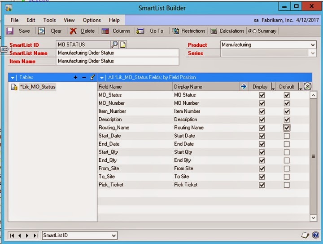The width and height of the screenshot is (323, 244).
Task: Open the Series dropdown
Action: point(313,53)
